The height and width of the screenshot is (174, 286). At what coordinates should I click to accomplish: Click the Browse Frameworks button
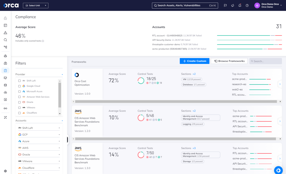pos(229,61)
